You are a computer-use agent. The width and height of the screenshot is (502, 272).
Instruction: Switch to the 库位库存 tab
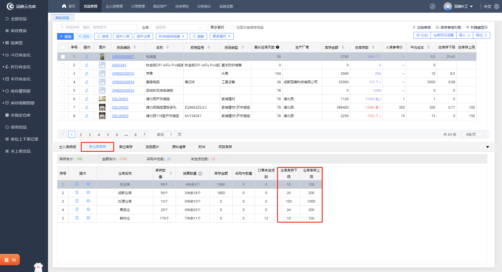125,147
